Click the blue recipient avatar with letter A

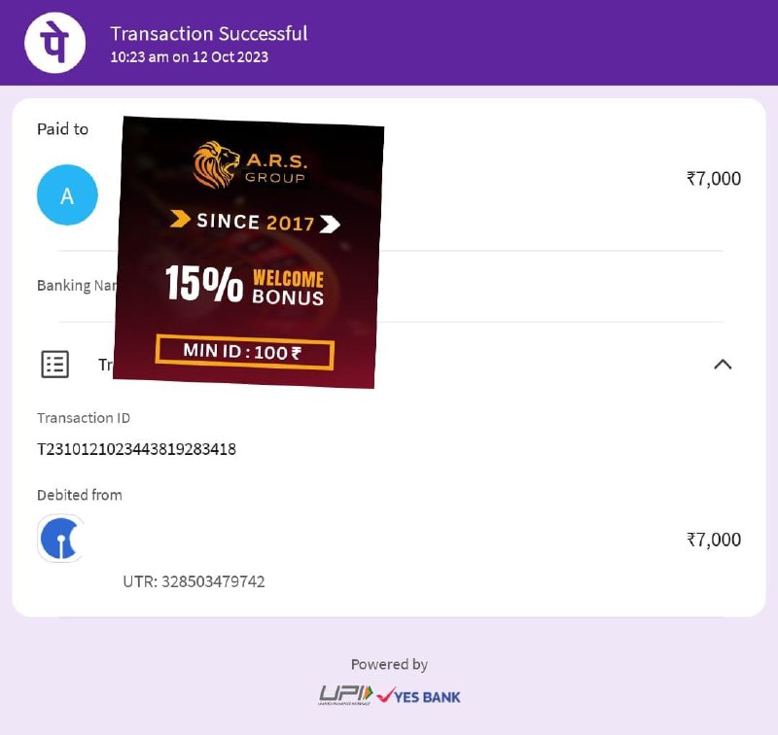click(67, 194)
